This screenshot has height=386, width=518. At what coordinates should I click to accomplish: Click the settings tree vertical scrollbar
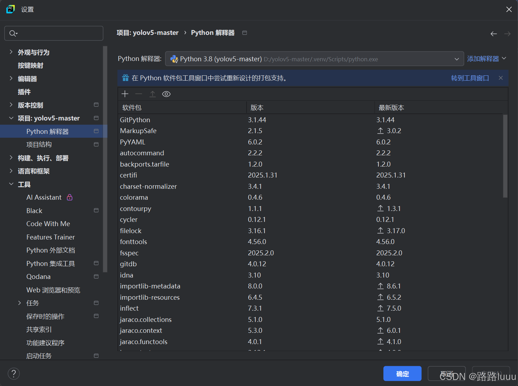105,159
